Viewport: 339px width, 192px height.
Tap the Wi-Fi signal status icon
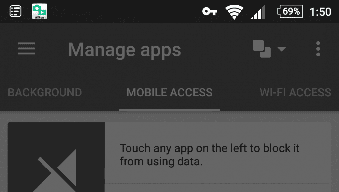pyautogui.click(x=234, y=12)
